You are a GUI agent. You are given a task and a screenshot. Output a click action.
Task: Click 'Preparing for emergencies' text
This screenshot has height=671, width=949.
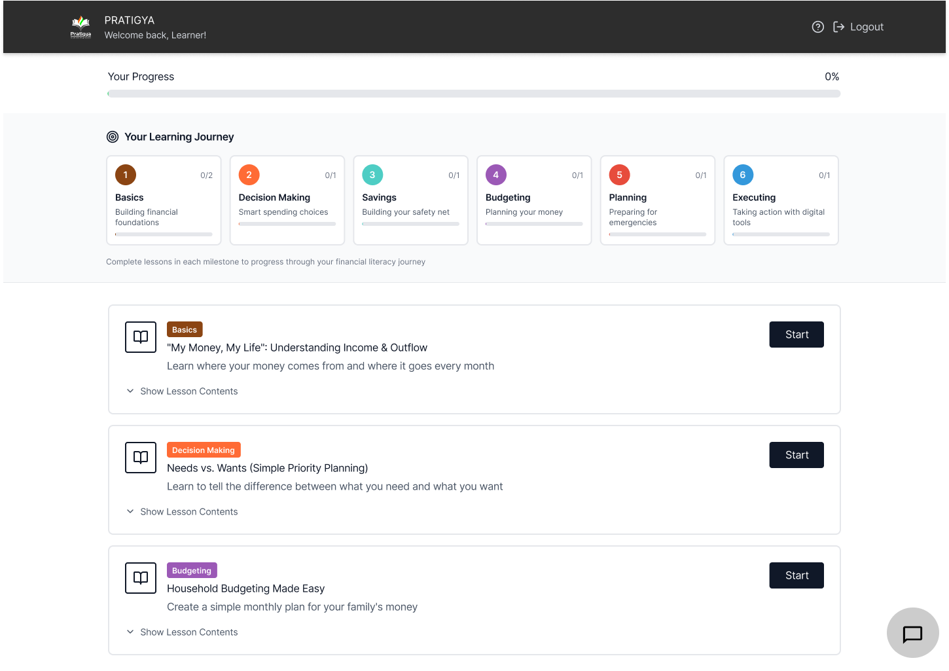click(x=633, y=217)
